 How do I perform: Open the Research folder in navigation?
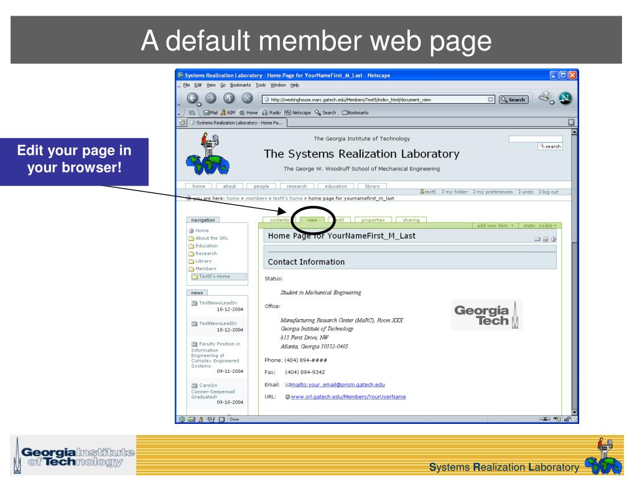point(203,254)
